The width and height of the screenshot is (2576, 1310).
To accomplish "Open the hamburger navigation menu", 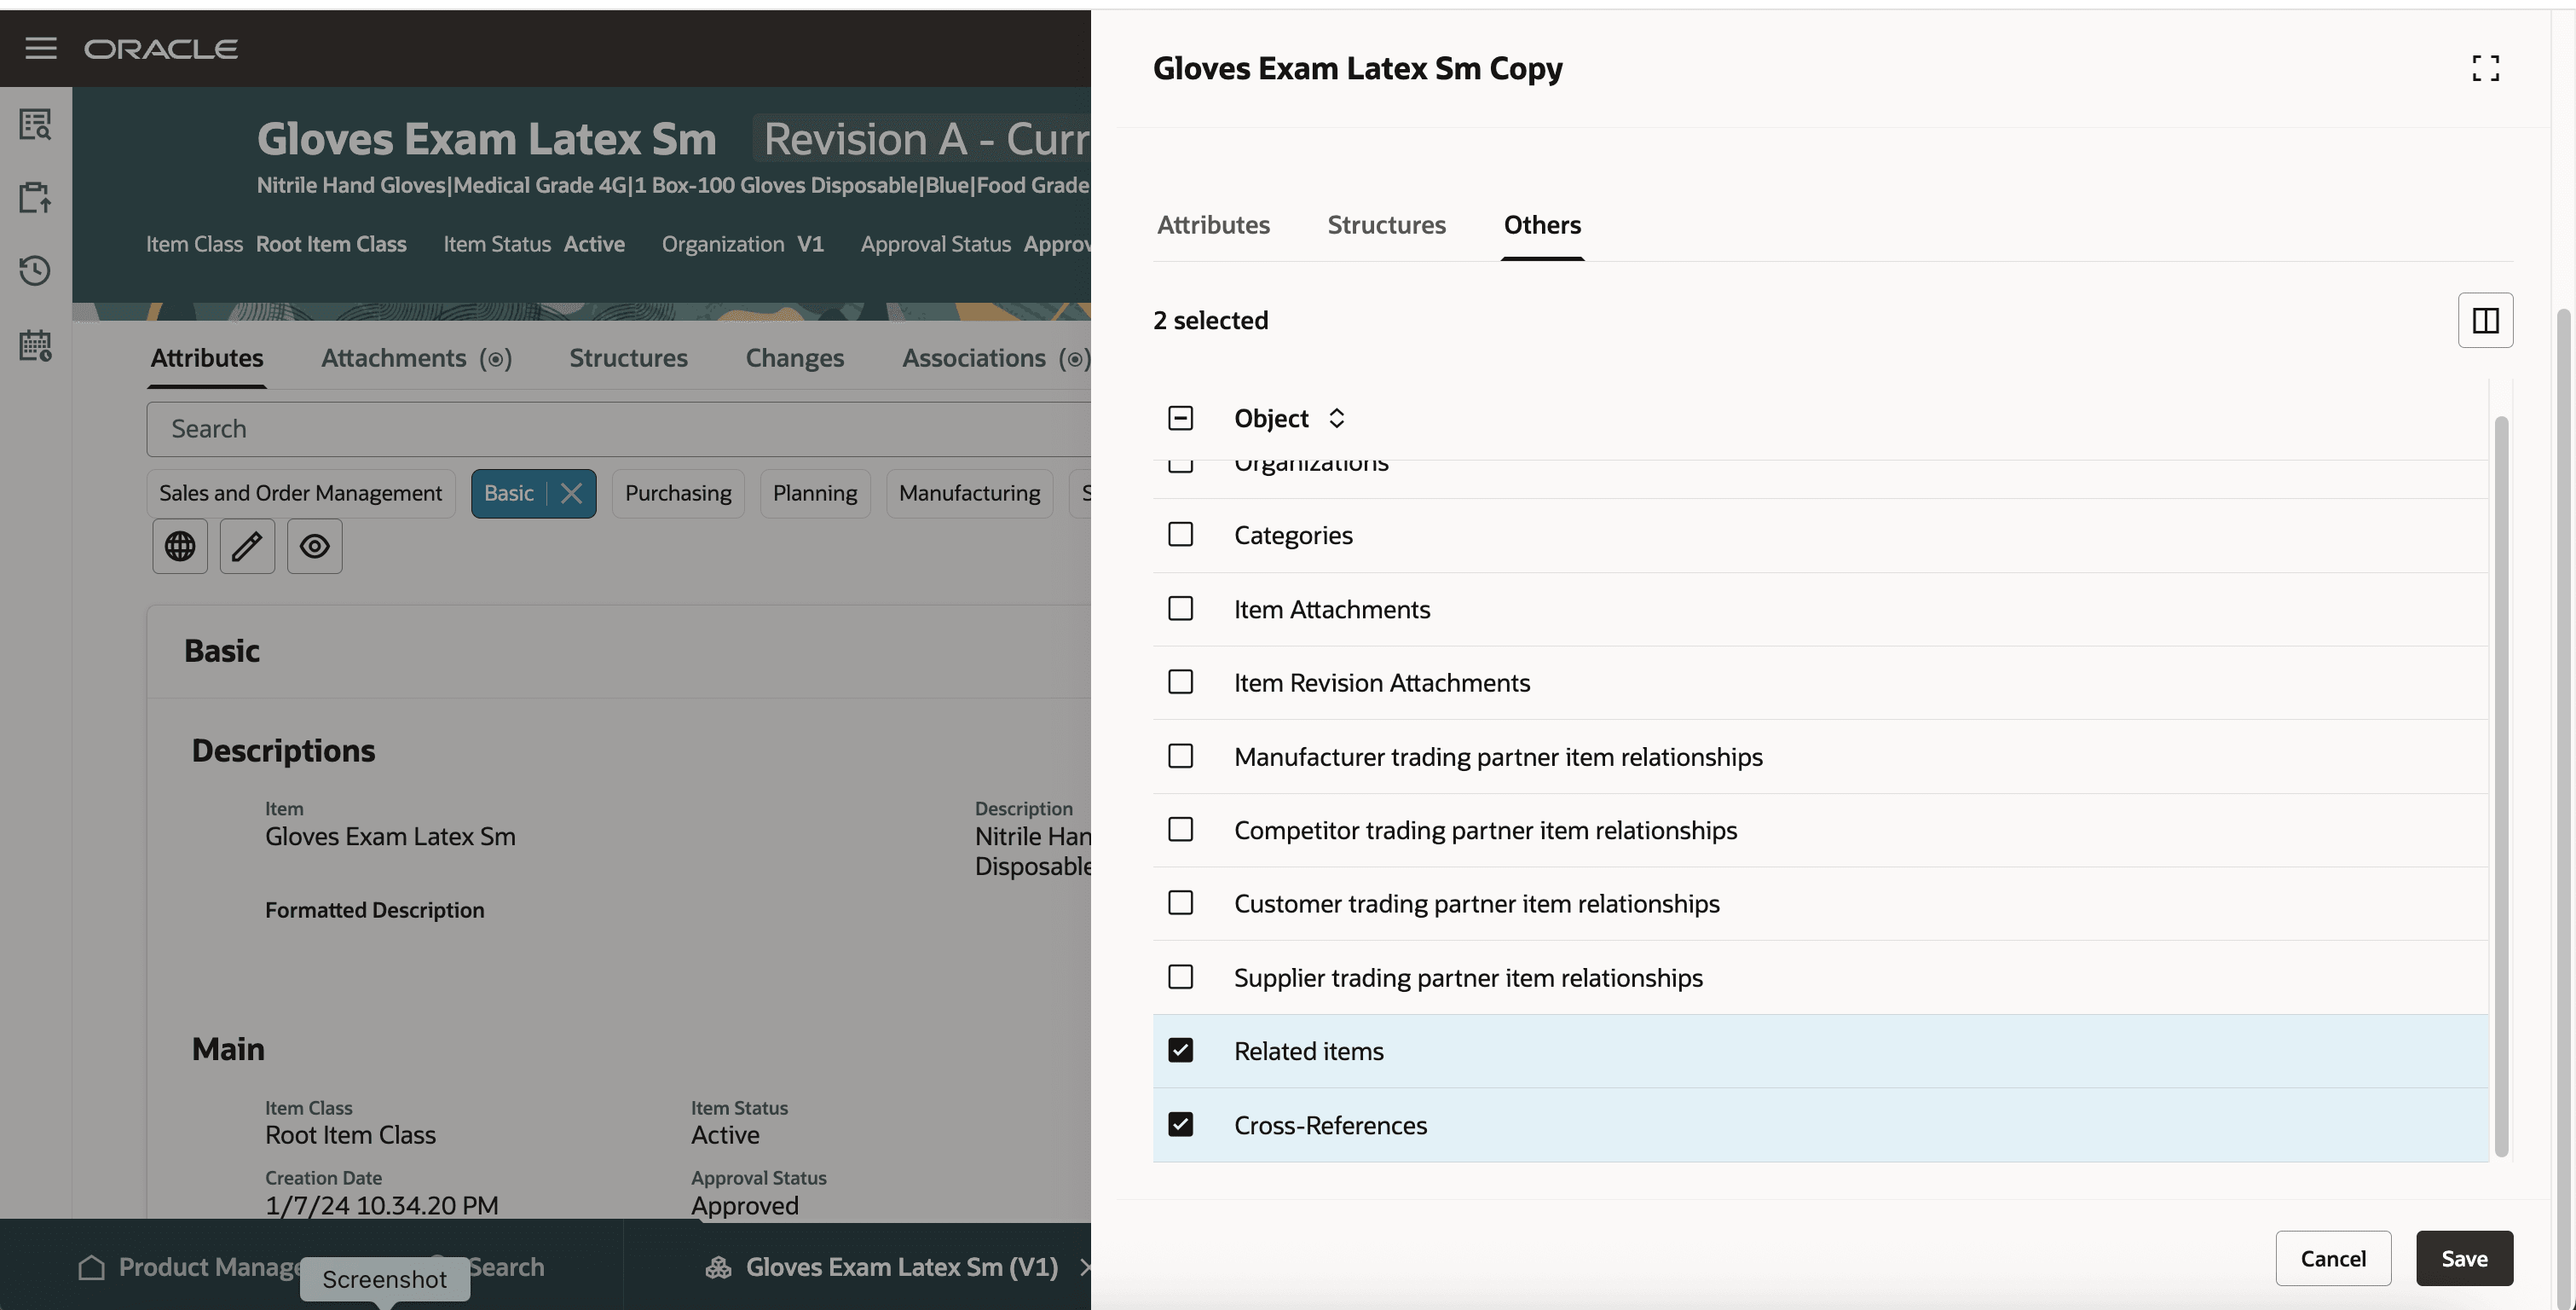I will 40,48.
